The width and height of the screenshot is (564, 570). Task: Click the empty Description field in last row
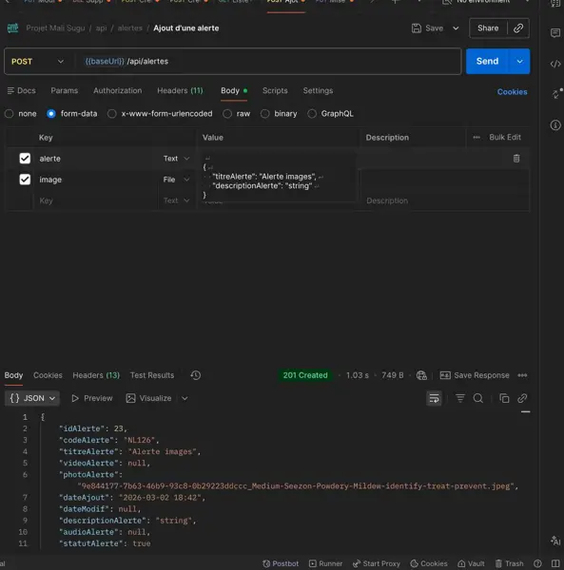[444, 200]
